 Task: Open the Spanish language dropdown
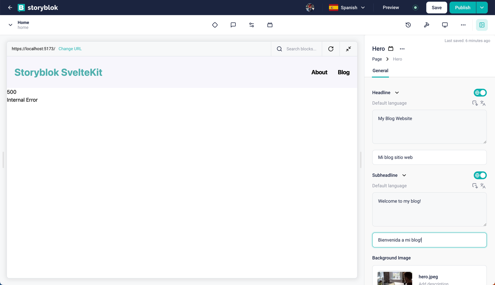347,7
